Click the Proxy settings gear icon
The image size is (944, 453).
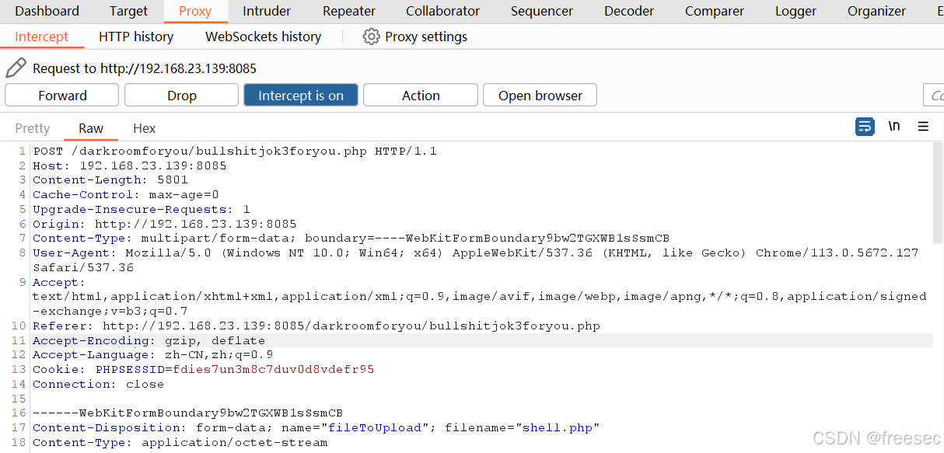click(x=372, y=37)
